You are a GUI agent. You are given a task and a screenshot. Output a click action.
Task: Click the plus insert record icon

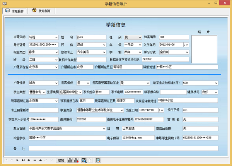29,160
